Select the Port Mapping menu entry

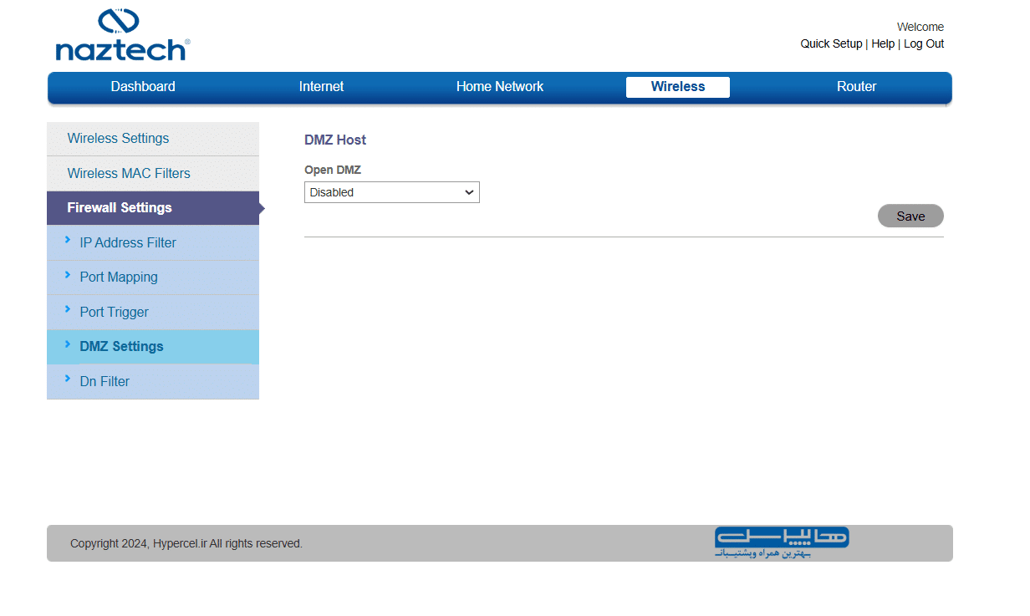tap(119, 277)
